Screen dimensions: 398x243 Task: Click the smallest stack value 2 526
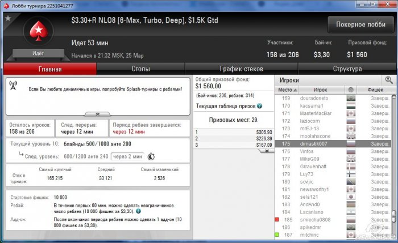click(159, 178)
